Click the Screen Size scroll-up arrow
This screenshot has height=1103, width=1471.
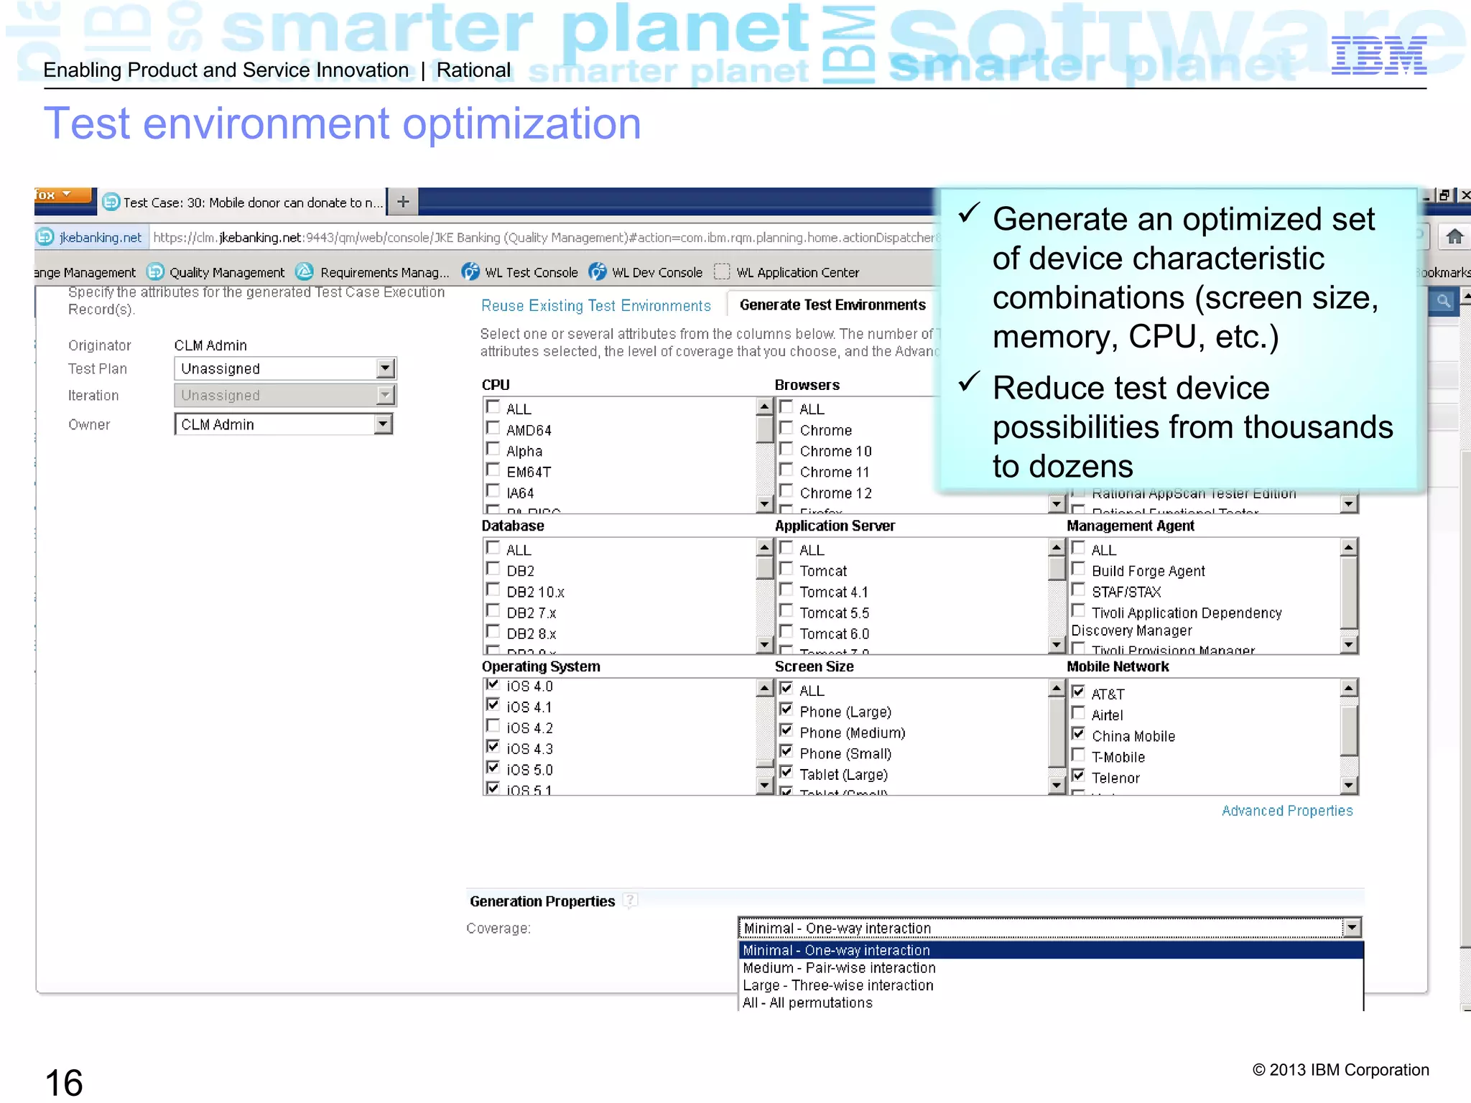(x=1056, y=689)
